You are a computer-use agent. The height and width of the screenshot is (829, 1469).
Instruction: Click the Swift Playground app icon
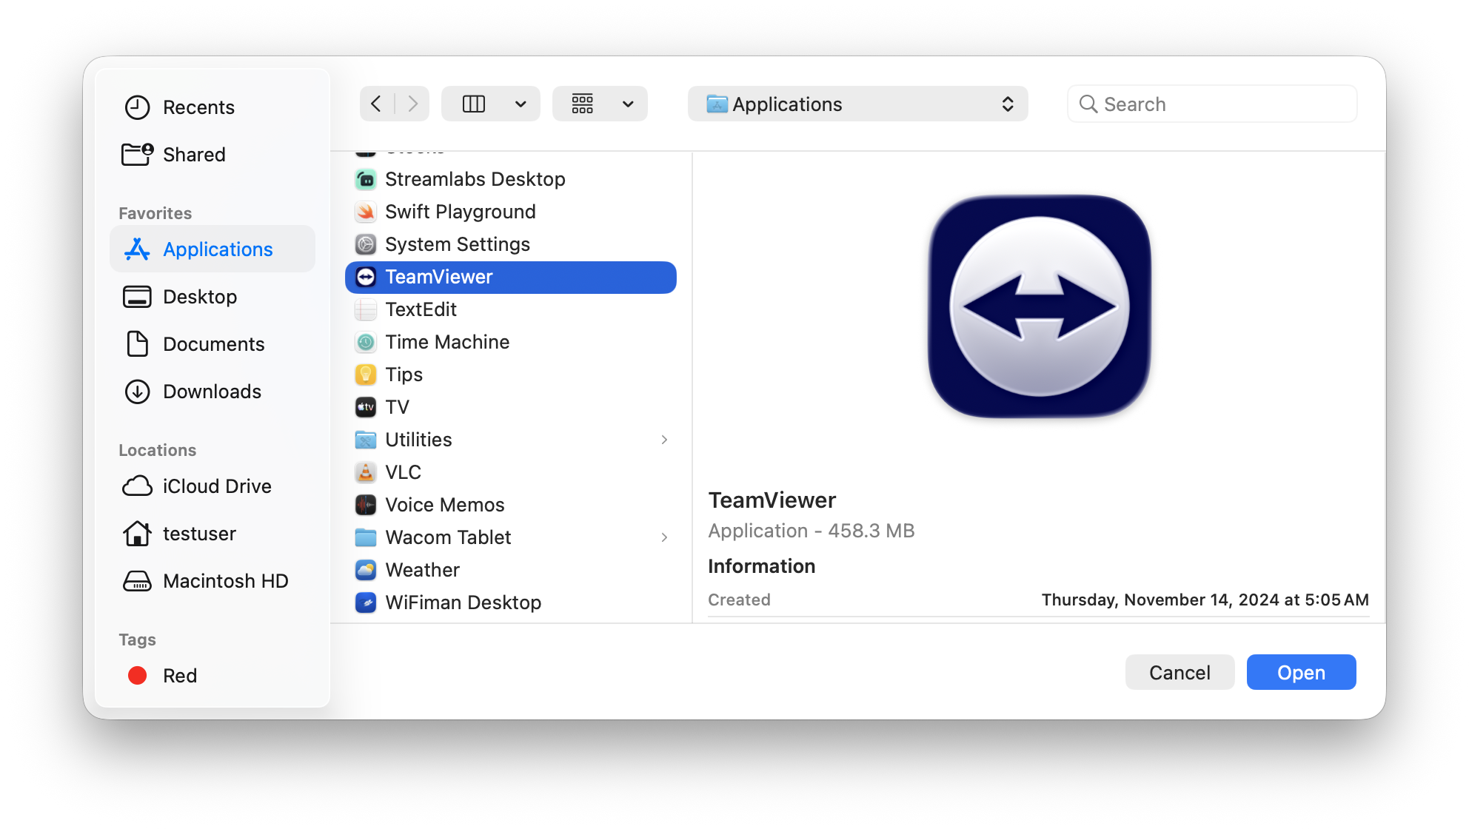(366, 212)
